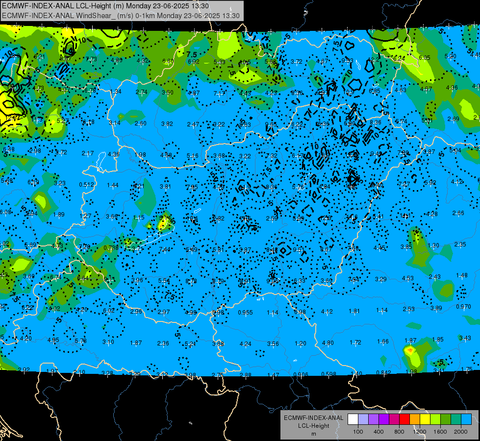Click the WindShear 0-1km title line in the header

pos(121,16)
